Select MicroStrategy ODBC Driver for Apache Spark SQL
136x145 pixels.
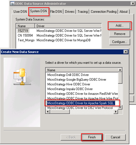click(81, 103)
